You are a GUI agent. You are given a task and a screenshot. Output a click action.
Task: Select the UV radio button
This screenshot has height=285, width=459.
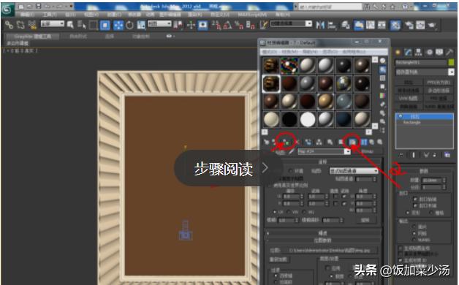(275, 211)
